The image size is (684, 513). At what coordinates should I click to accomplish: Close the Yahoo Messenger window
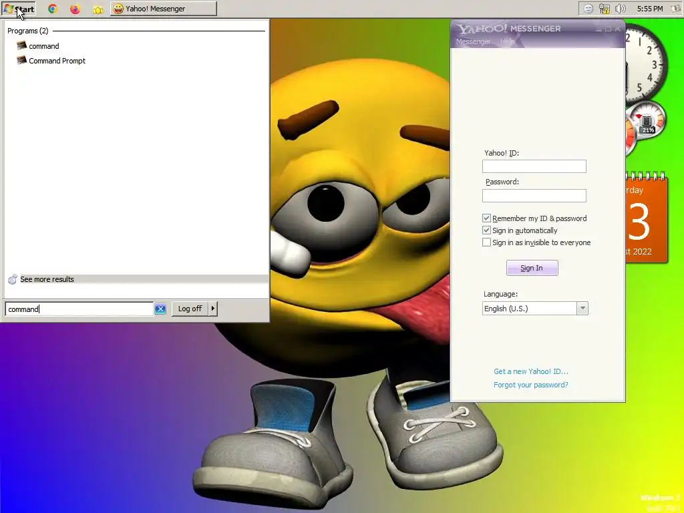pyautogui.click(x=617, y=29)
